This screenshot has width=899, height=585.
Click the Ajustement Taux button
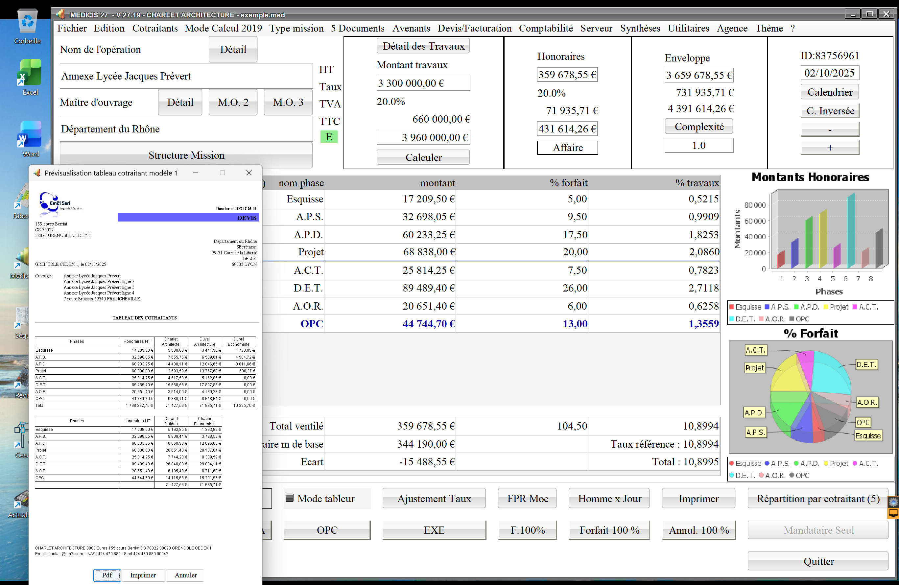[434, 499]
